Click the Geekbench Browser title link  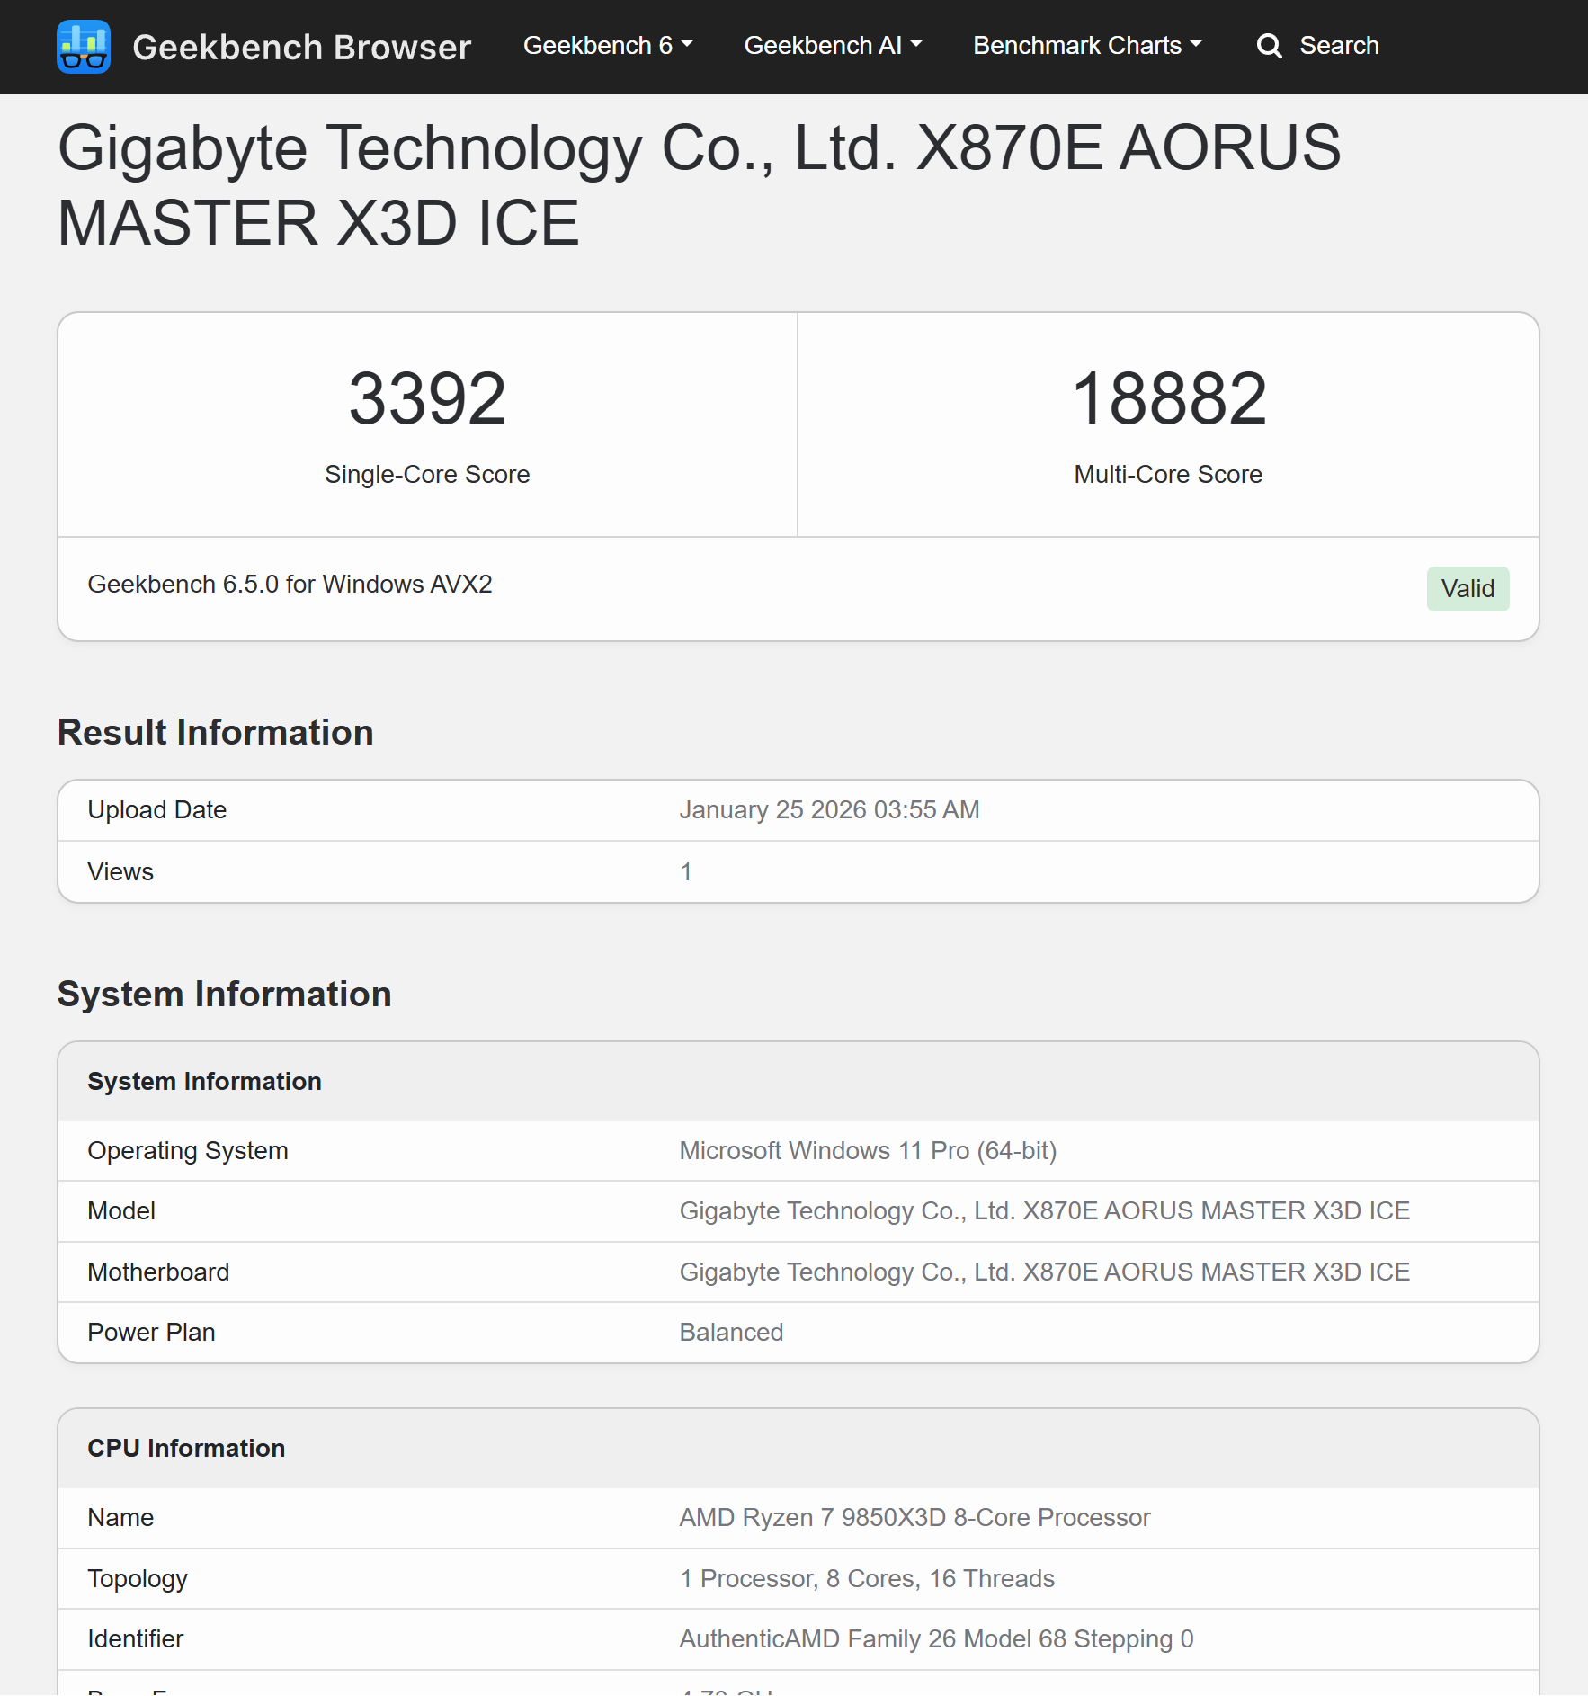point(301,47)
